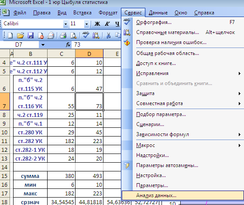
Task: Open the Вид menu
Action: [x=62, y=13]
